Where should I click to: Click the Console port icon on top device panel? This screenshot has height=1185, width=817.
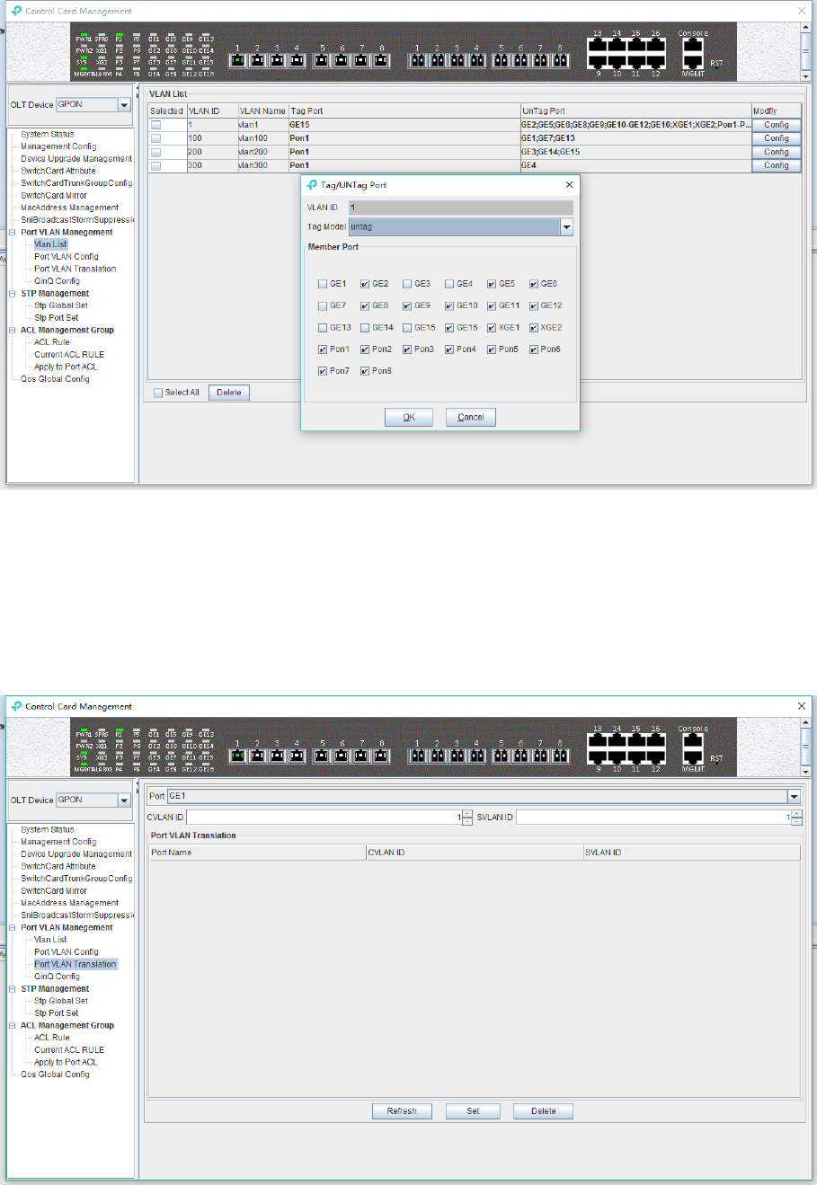pos(692,46)
